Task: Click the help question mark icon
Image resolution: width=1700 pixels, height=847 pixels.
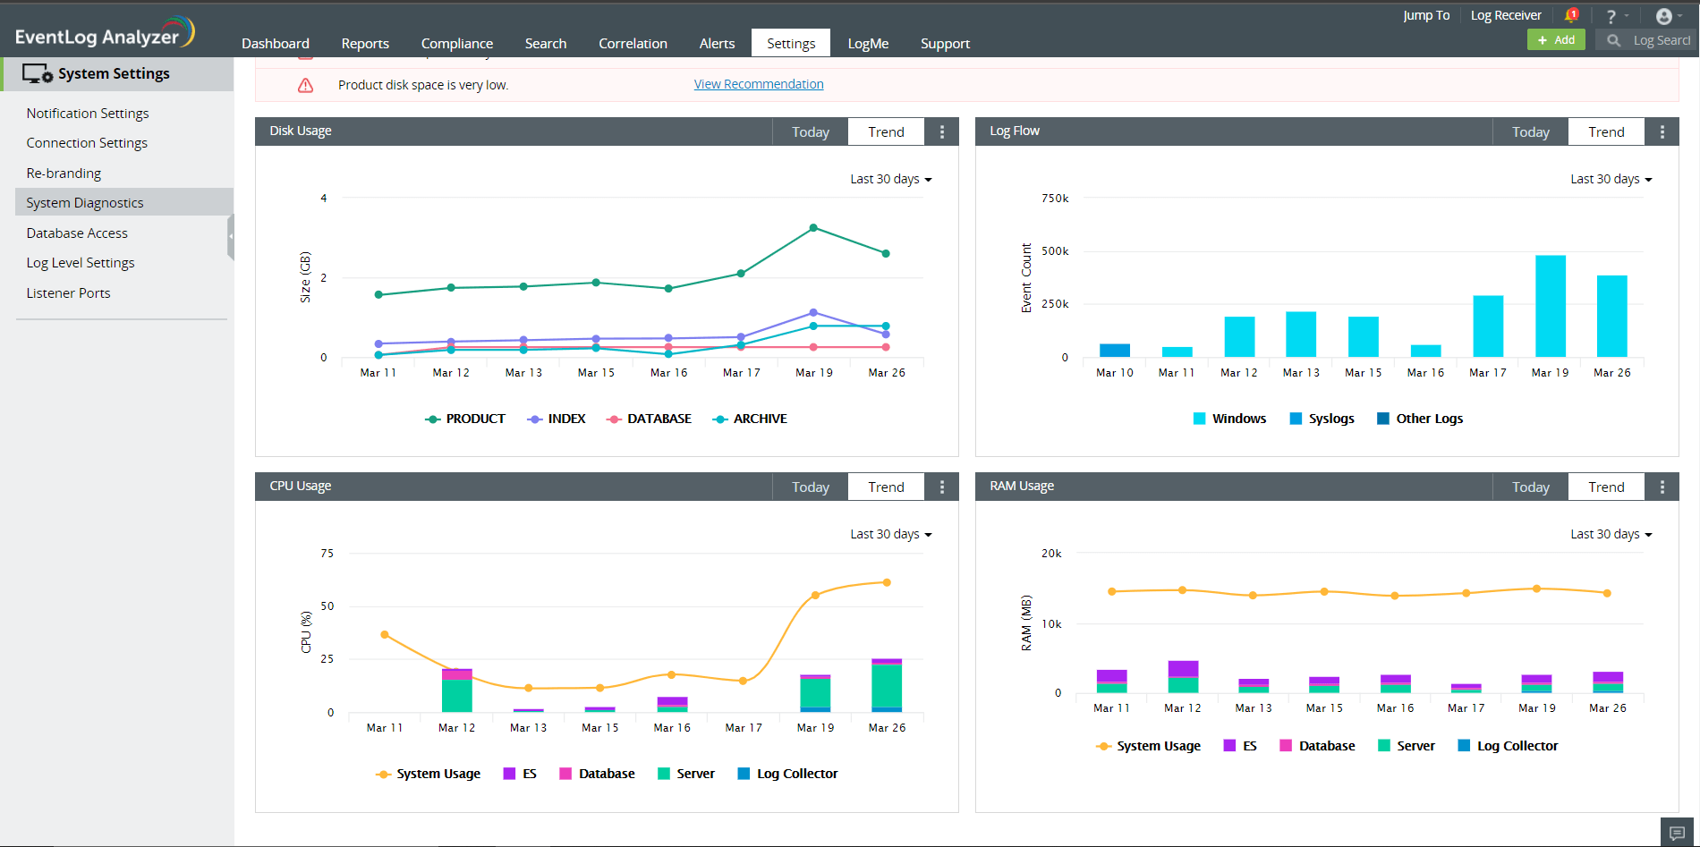Action: [1611, 16]
